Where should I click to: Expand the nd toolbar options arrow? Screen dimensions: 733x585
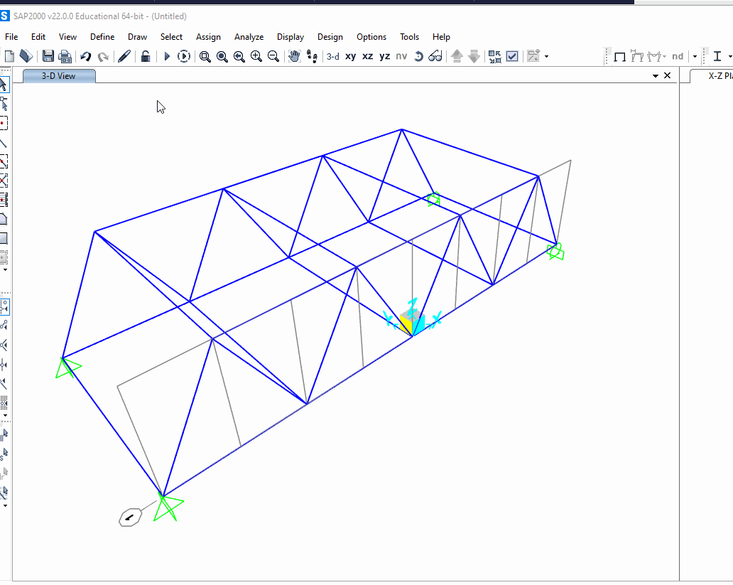coord(695,57)
